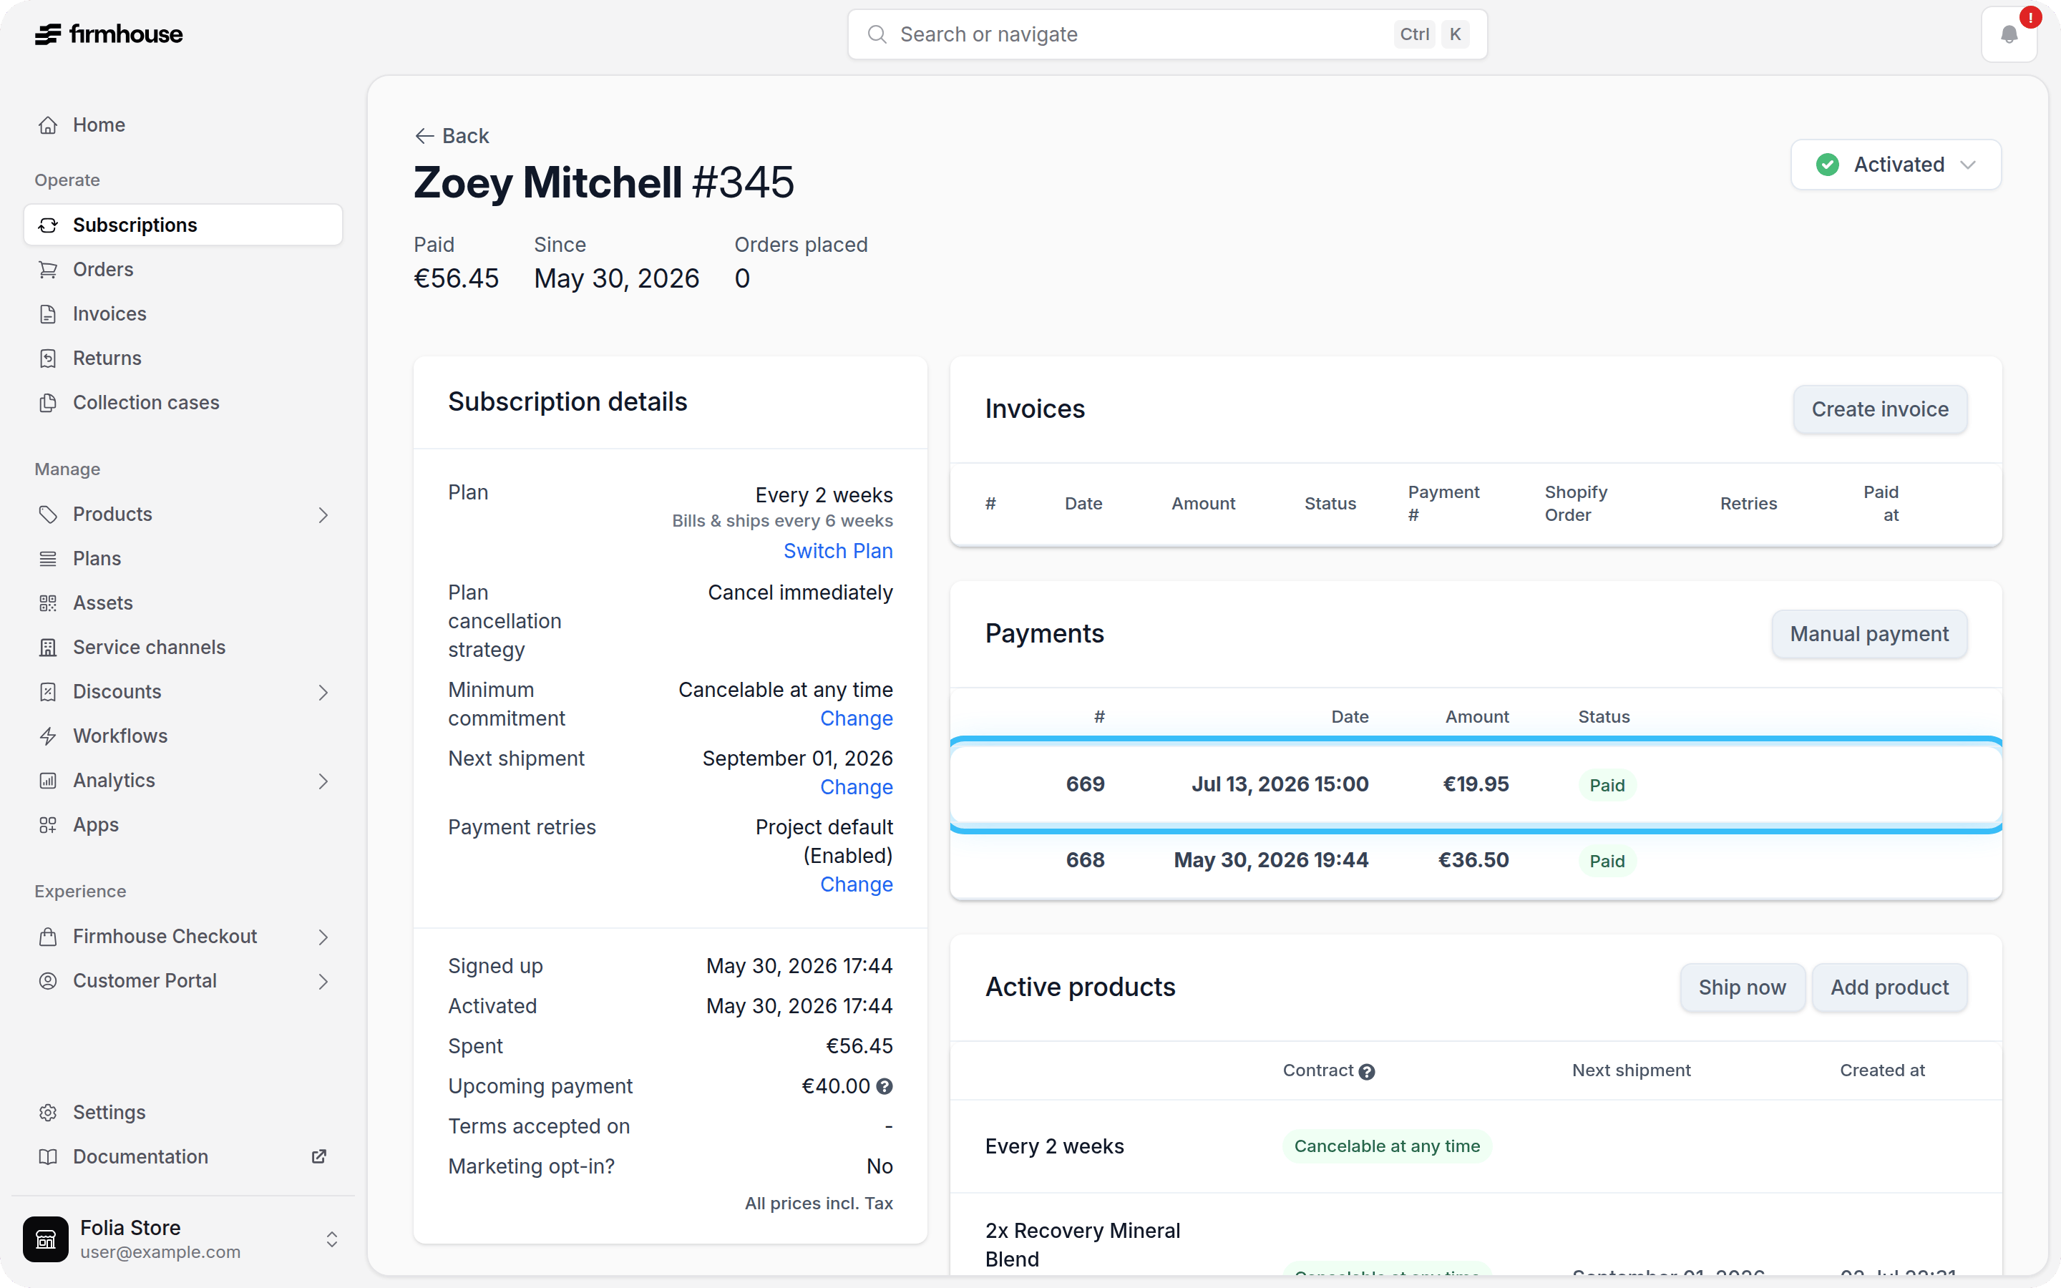Change the Next shipment date
Viewport: 2061px width, 1288px height.
(x=856, y=787)
